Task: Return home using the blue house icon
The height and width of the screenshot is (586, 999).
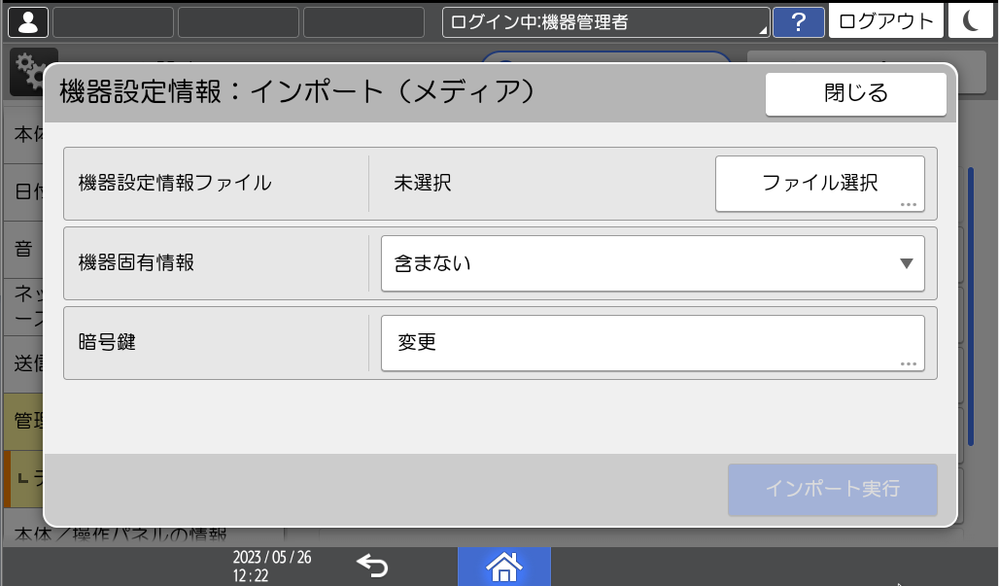Action: coord(503,566)
